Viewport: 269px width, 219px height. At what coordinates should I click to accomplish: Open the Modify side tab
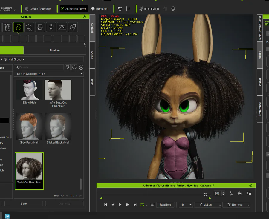point(260,55)
